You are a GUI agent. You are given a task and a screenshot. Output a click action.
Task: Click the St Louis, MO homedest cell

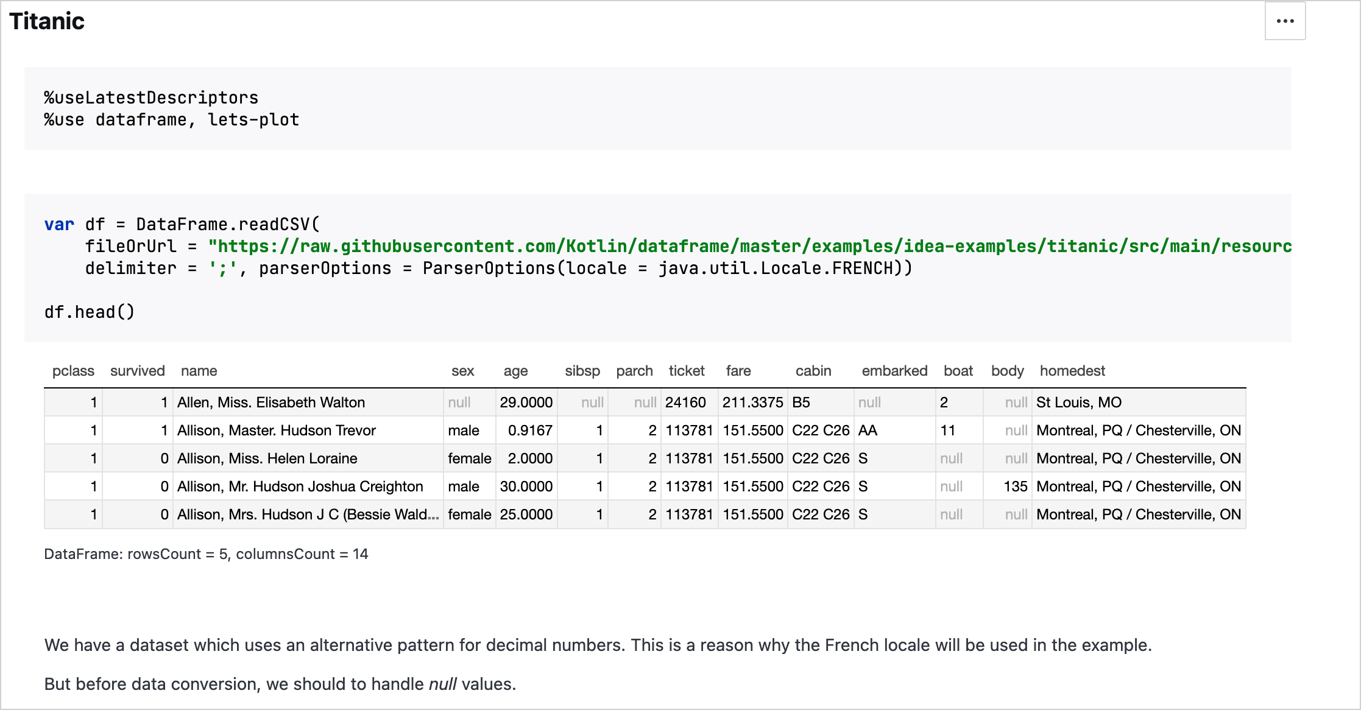pyautogui.click(x=1078, y=402)
